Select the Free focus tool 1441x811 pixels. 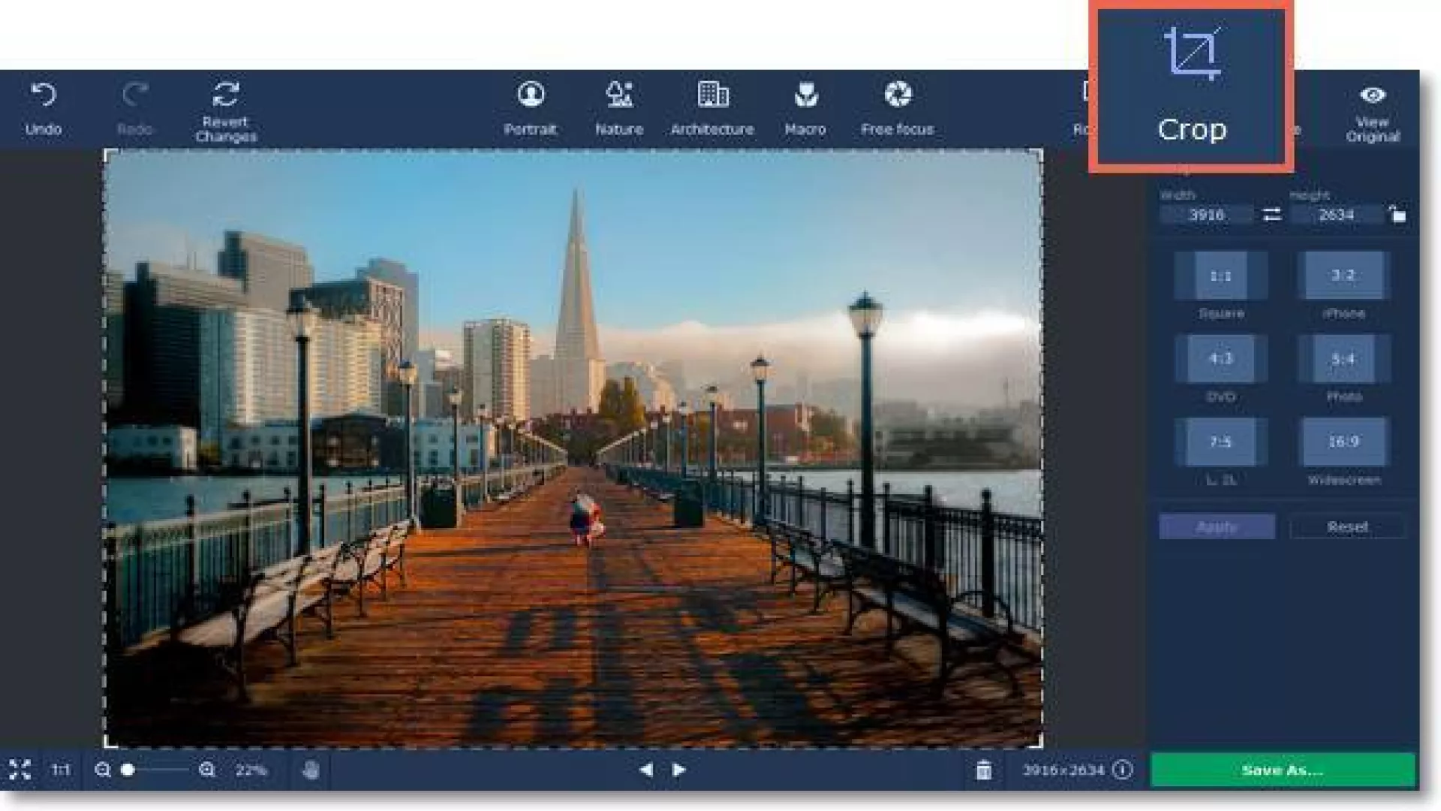coord(898,95)
